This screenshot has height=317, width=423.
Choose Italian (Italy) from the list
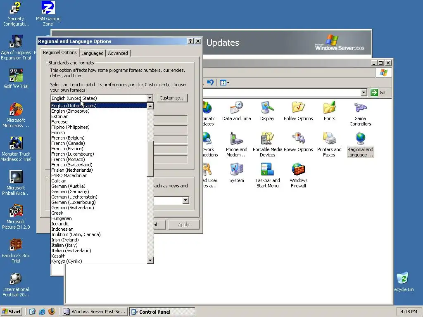[99, 245]
